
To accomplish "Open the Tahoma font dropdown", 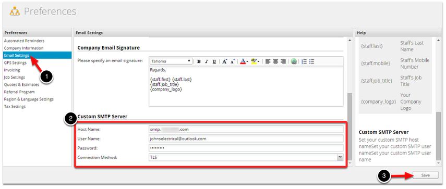I will (171, 61).
